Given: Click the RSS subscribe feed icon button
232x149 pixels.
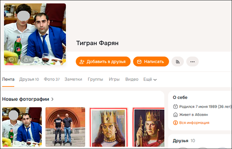Looking at the screenshot, I should click(178, 61).
